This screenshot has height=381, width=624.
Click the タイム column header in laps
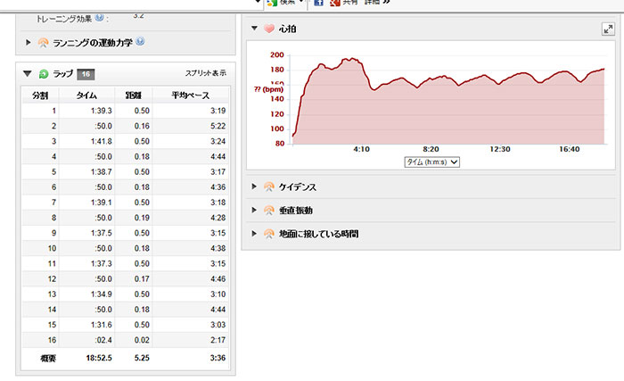(x=87, y=94)
